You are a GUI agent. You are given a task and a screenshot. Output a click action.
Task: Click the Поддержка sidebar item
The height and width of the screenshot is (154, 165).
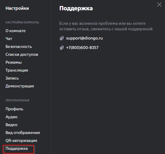17,148
